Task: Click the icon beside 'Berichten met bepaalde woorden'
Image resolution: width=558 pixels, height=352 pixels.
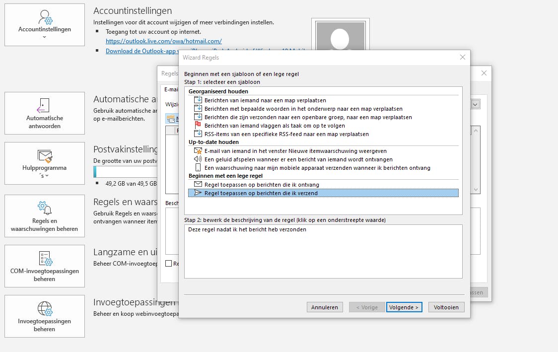Action: [x=198, y=109]
